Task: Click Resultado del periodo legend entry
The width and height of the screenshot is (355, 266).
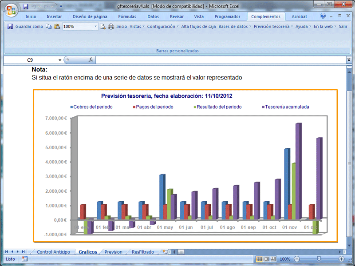Action: click(x=219, y=107)
